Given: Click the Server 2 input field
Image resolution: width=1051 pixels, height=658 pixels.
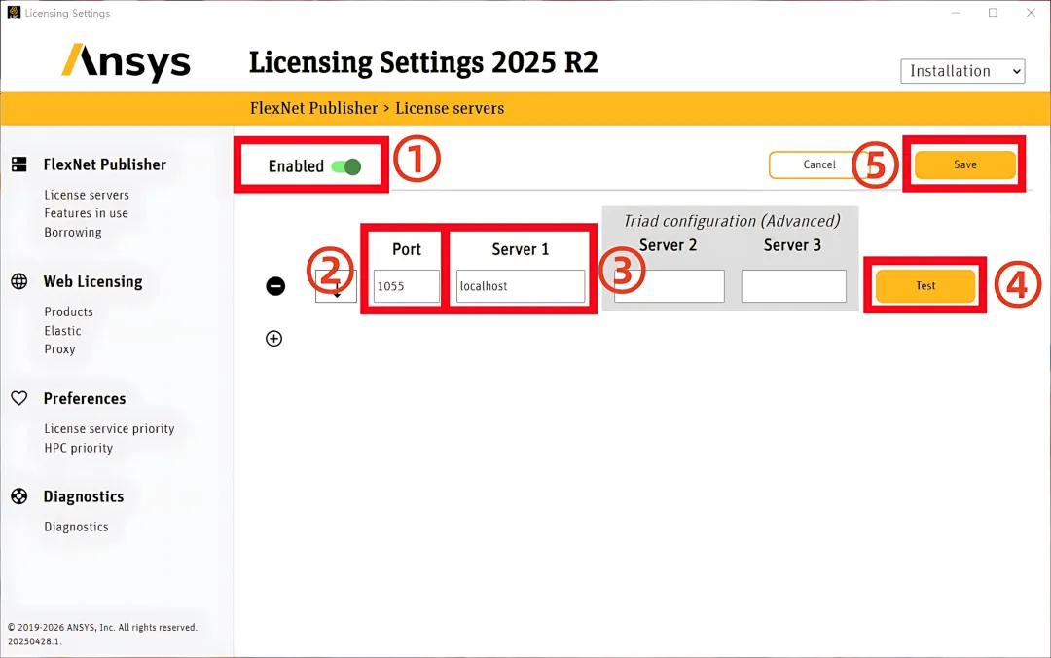Looking at the screenshot, I should pyautogui.click(x=670, y=286).
